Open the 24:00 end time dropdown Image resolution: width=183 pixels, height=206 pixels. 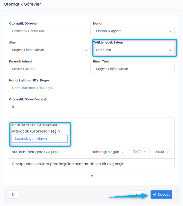point(162,152)
